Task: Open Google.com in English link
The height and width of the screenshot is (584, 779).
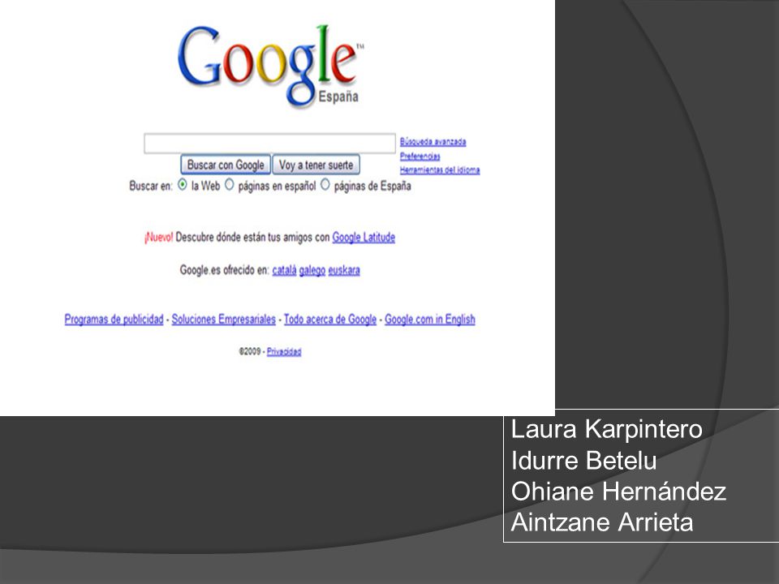Action: (x=430, y=320)
